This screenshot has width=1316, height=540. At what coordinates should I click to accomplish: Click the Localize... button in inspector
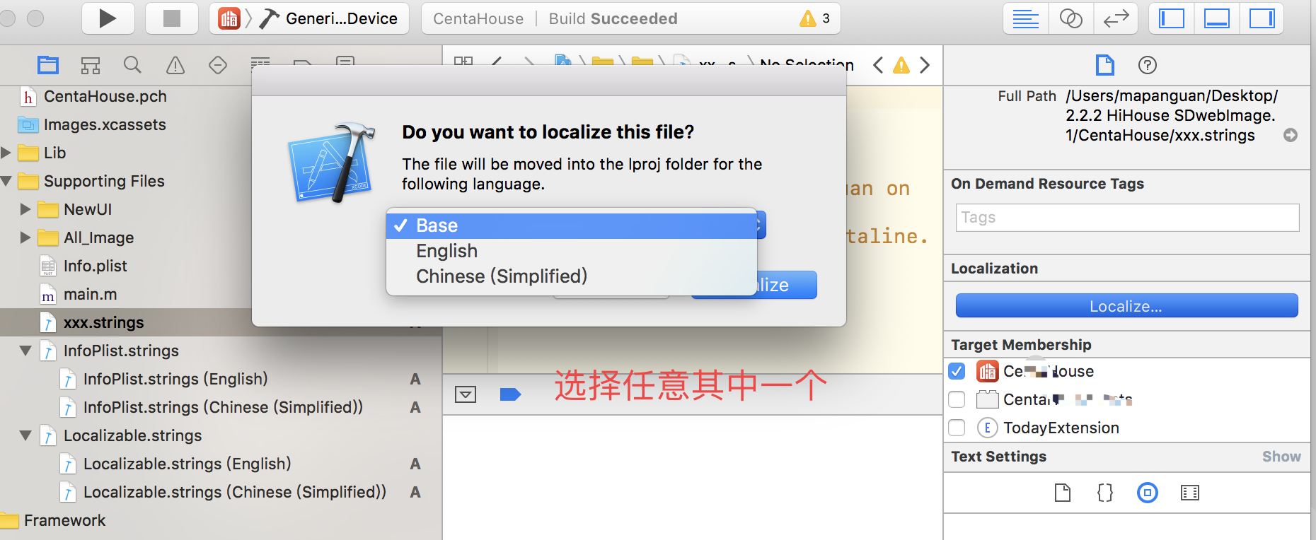(1126, 306)
